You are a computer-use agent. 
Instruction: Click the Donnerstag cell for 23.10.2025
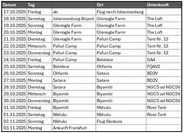pos(39,53)
